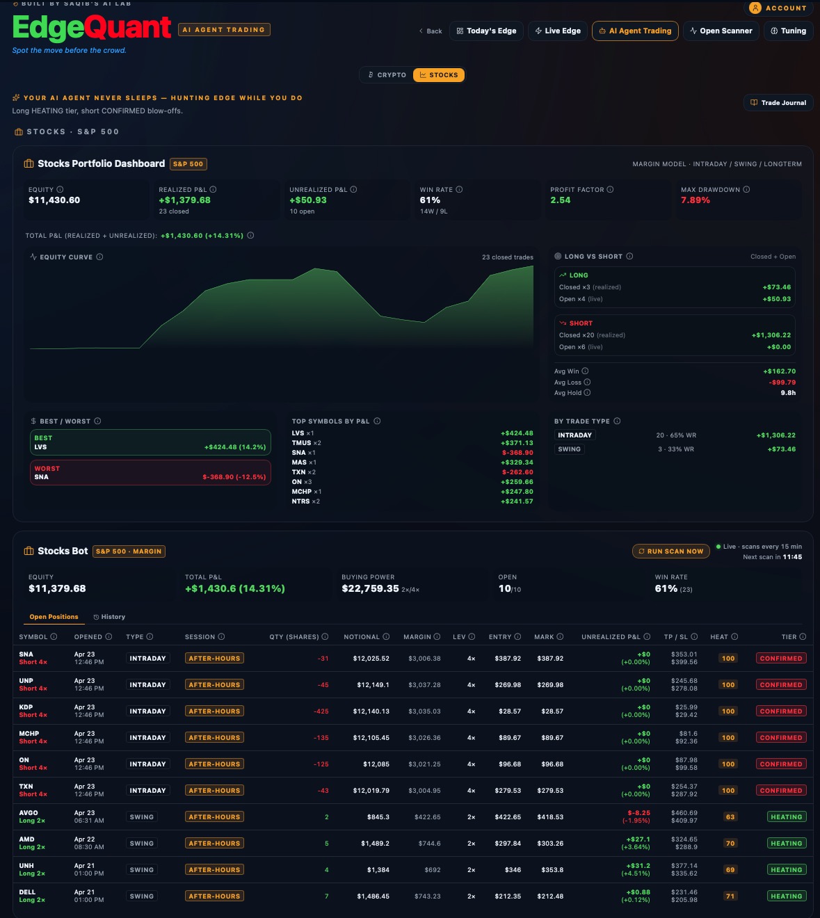The height and width of the screenshot is (918, 820).
Task: Select the Stocks toggle option
Action: click(x=439, y=74)
